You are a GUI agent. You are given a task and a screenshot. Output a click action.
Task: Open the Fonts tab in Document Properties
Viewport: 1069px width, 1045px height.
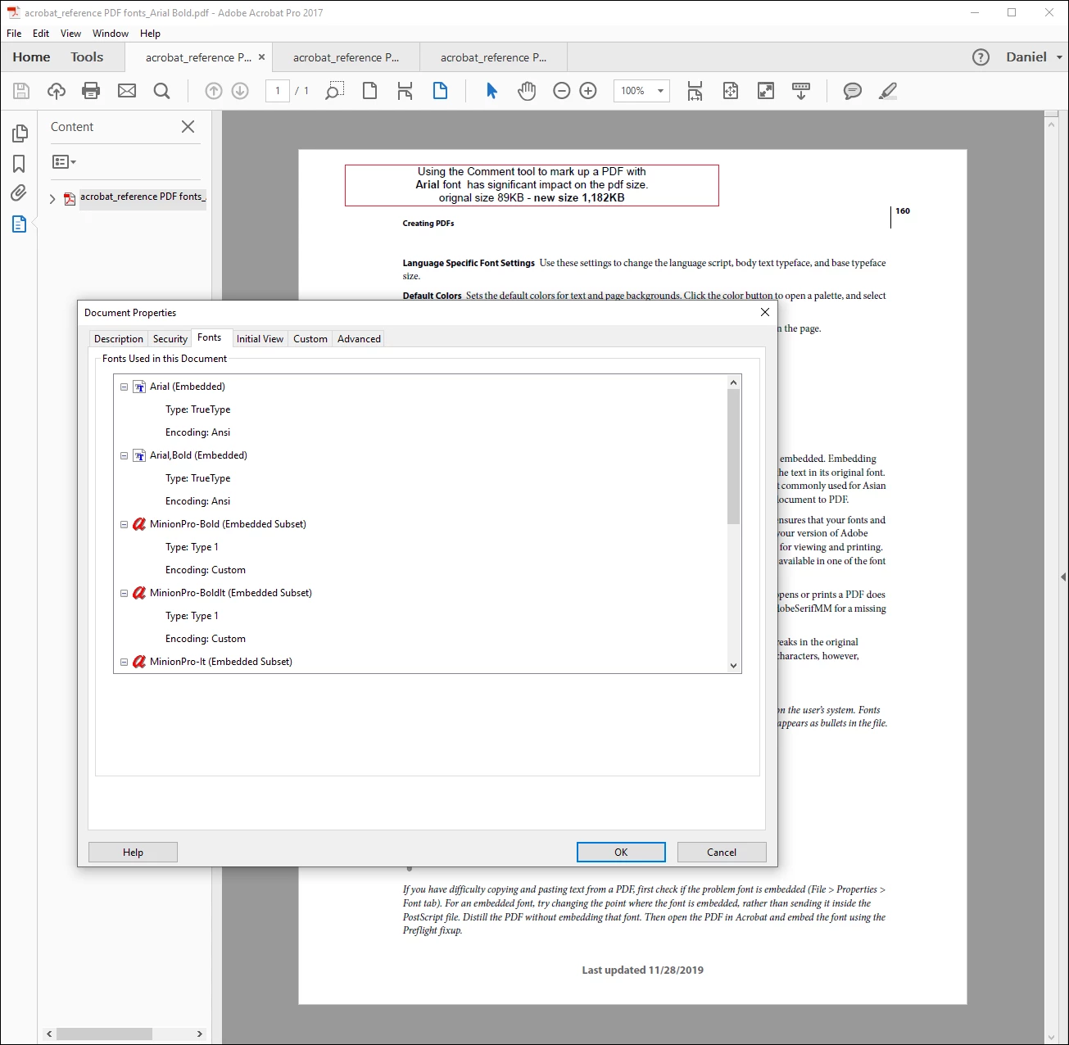pyautogui.click(x=209, y=337)
